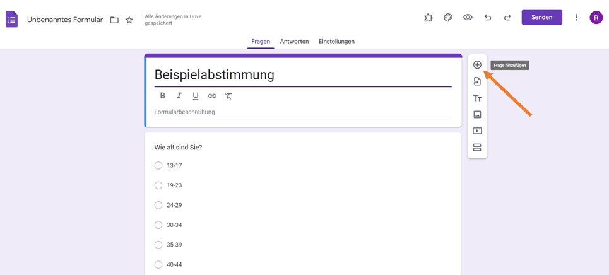Preview the form with the eye icon
The height and width of the screenshot is (275, 609).
tap(468, 18)
